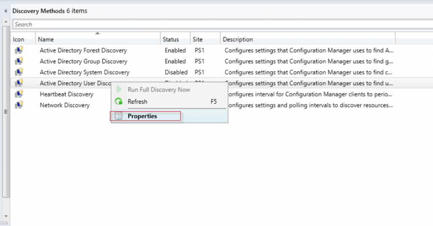
Task: Click the left vertical scrollbar thumb
Action: [x=6, y=112]
